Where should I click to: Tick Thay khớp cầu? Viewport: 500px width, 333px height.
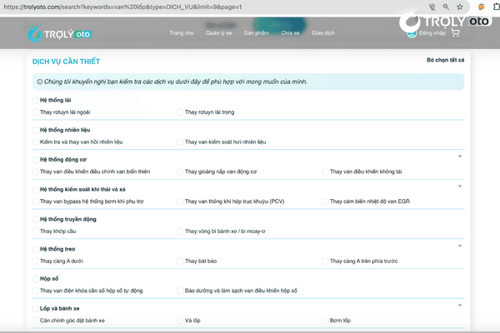click(x=35, y=231)
